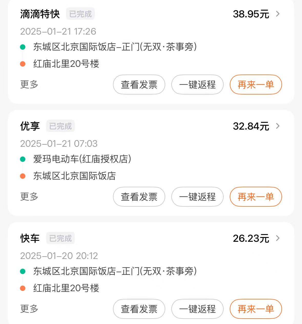The image size is (302, 324).
Task: Reorder the 滴滴特快 trip with 再来一单
Action: tap(256, 85)
